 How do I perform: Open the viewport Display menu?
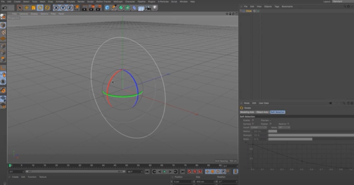pos(34,14)
